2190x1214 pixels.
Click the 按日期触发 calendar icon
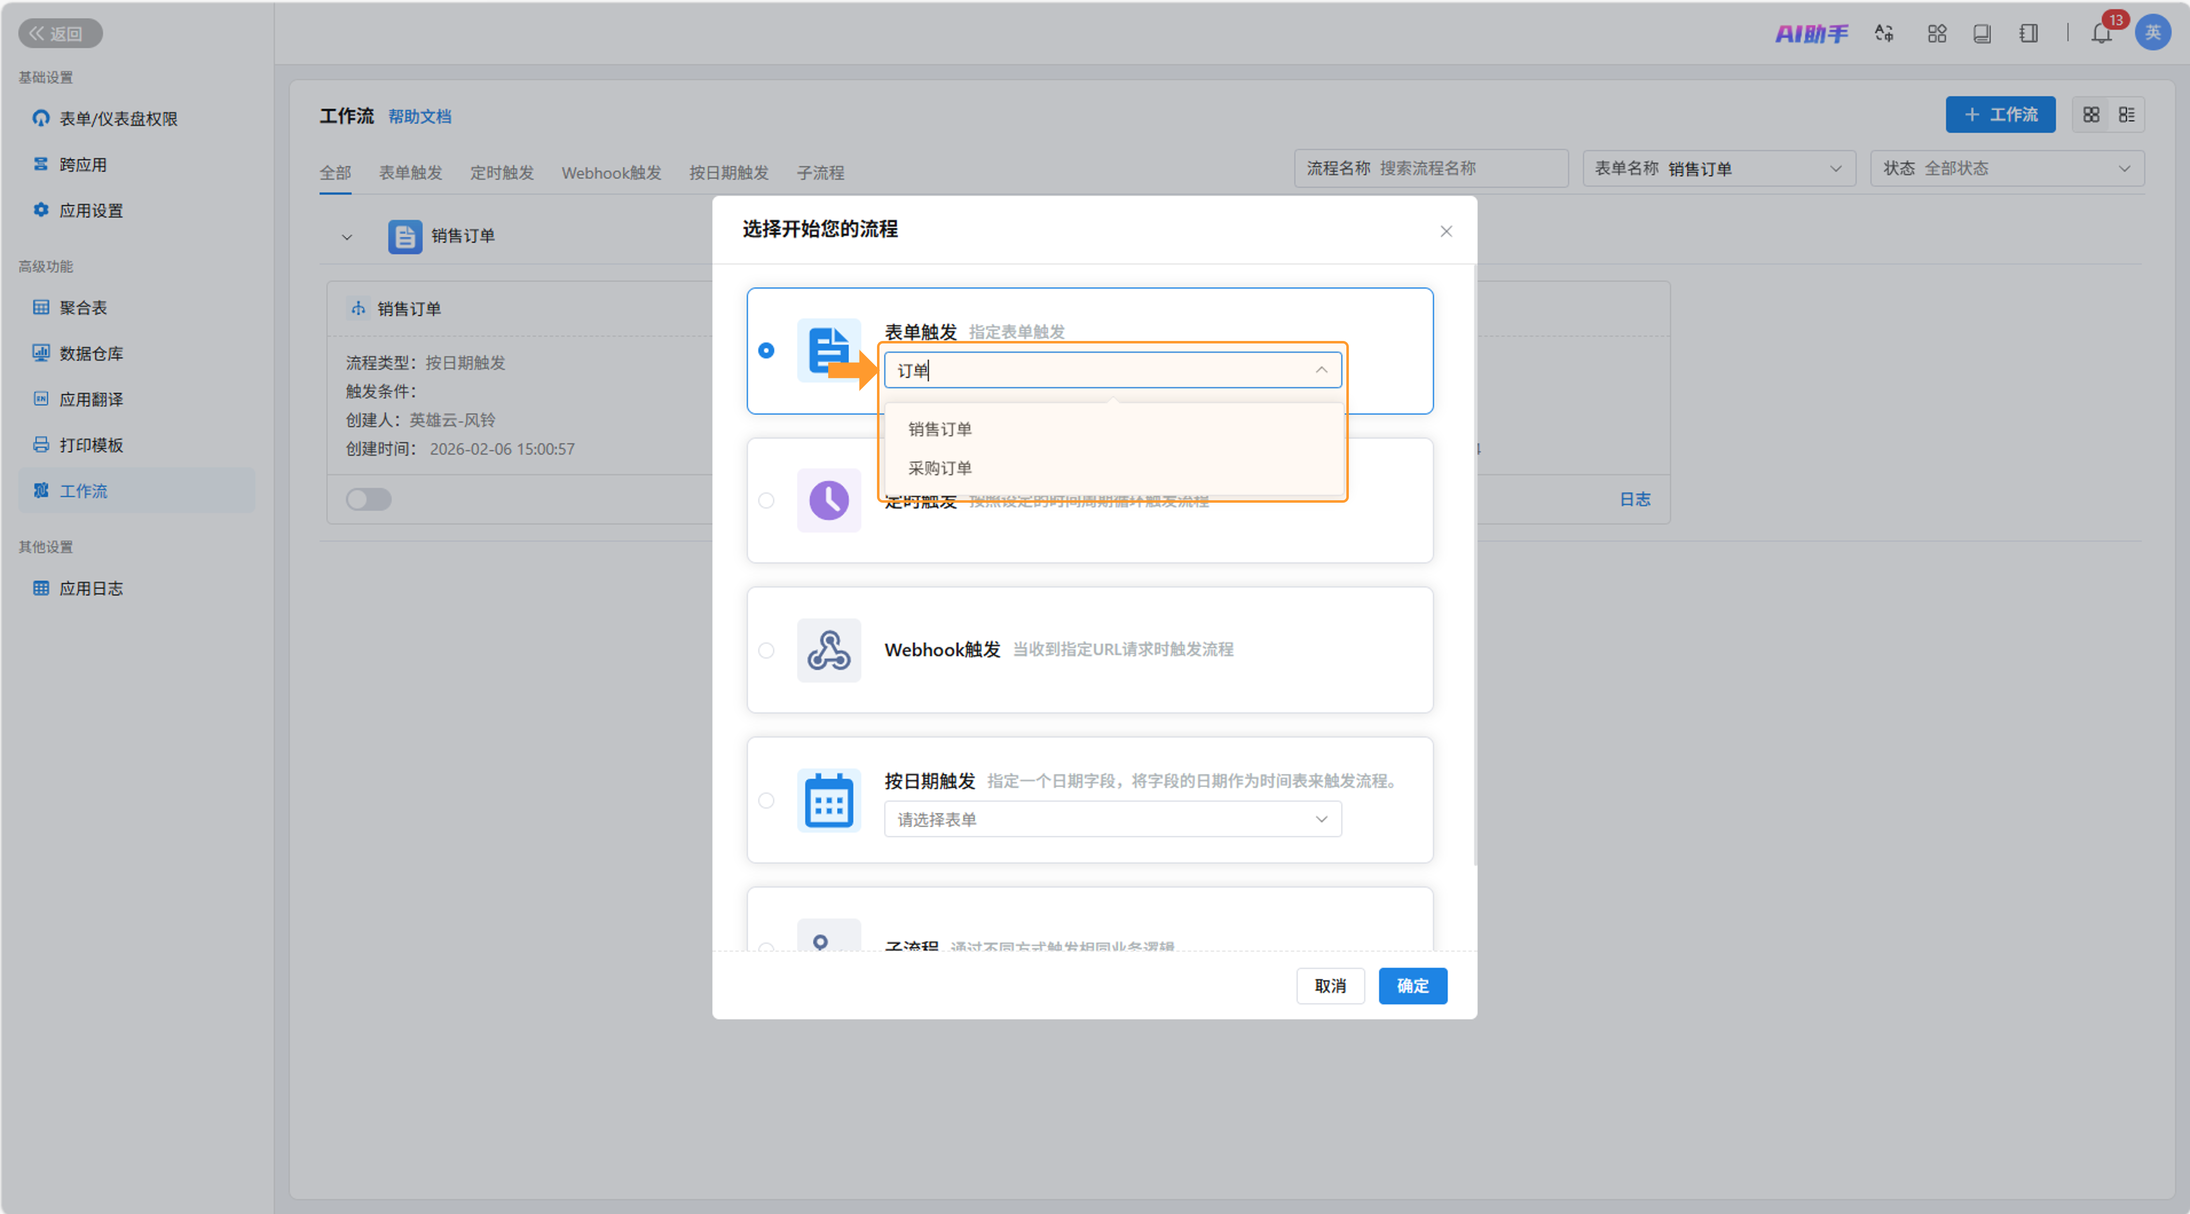828,800
